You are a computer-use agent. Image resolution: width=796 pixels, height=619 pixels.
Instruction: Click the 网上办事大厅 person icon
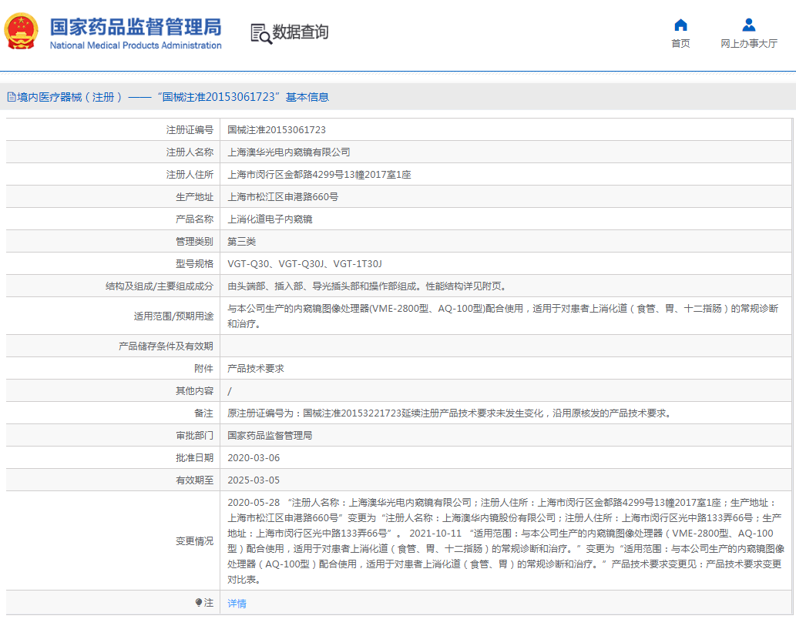tap(748, 25)
